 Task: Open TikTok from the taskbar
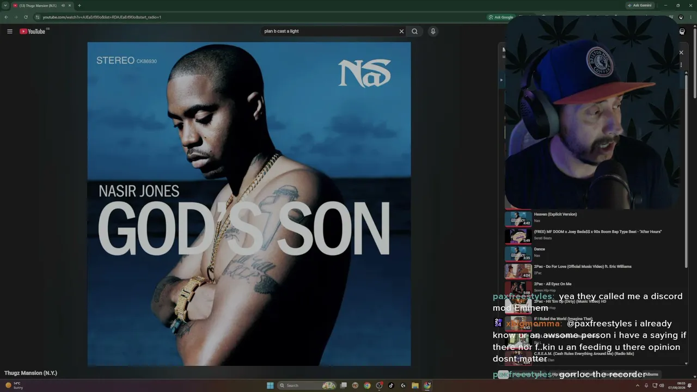(391, 385)
